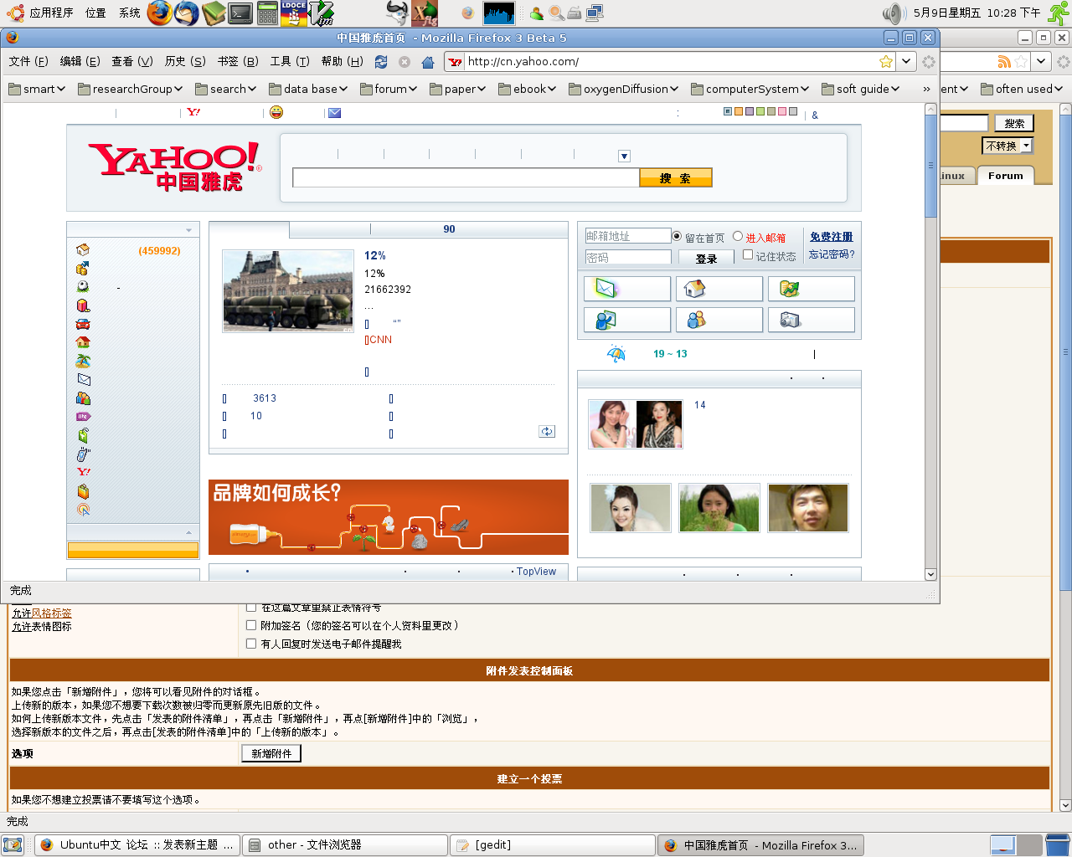Image resolution: width=1072 pixels, height=857 pixels.
Task: Check 有人回复时发送电子邮件提醒我 in forum window
Action: [251, 644]
